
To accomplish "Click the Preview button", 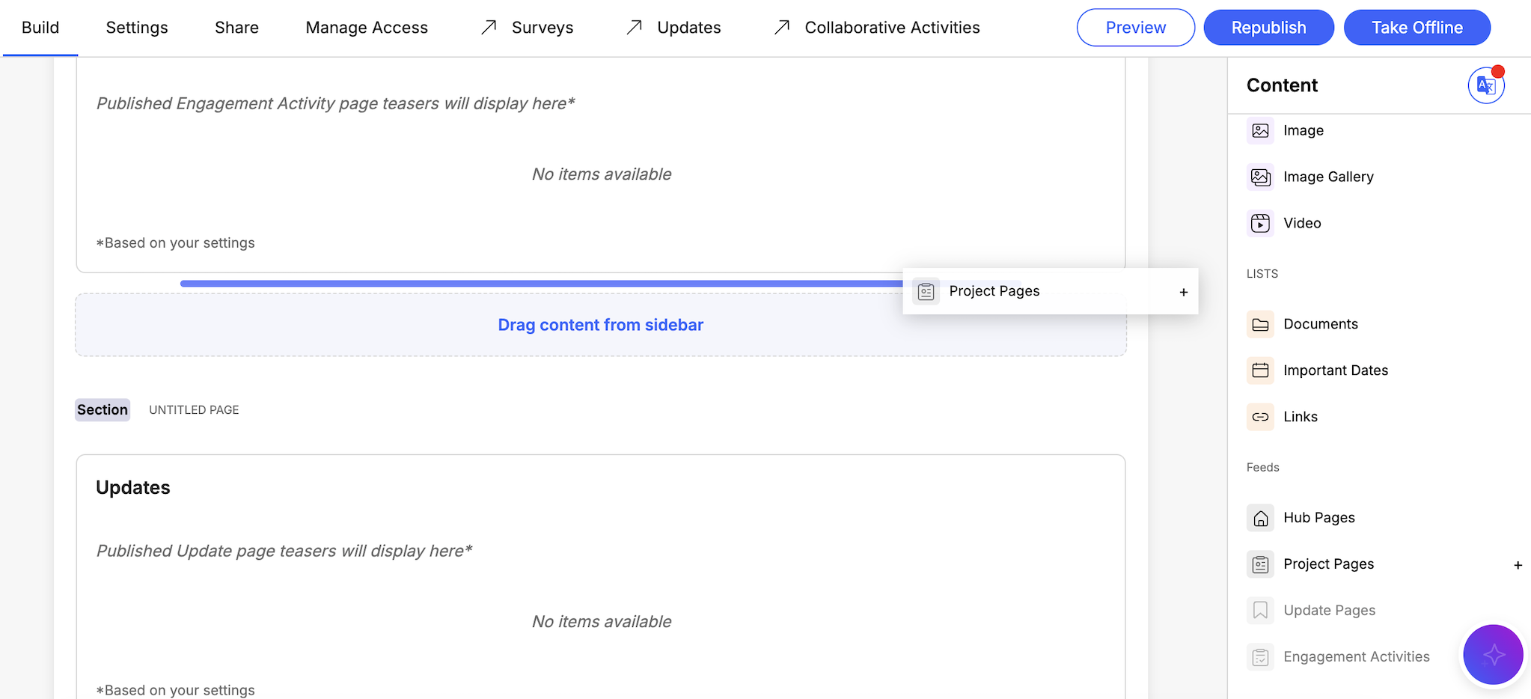I will coord(1135,28).
